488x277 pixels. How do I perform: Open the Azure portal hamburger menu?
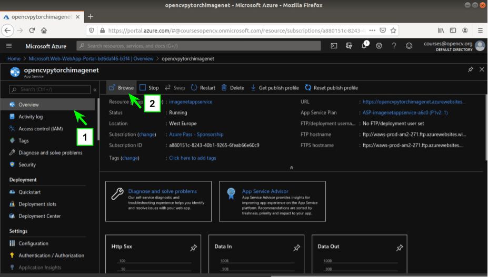[9, 46]
